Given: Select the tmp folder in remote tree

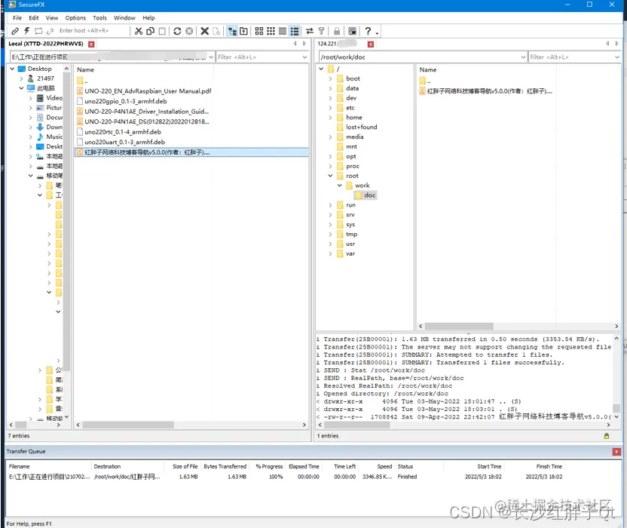Looking at the screenshot, I should [351, 234].
